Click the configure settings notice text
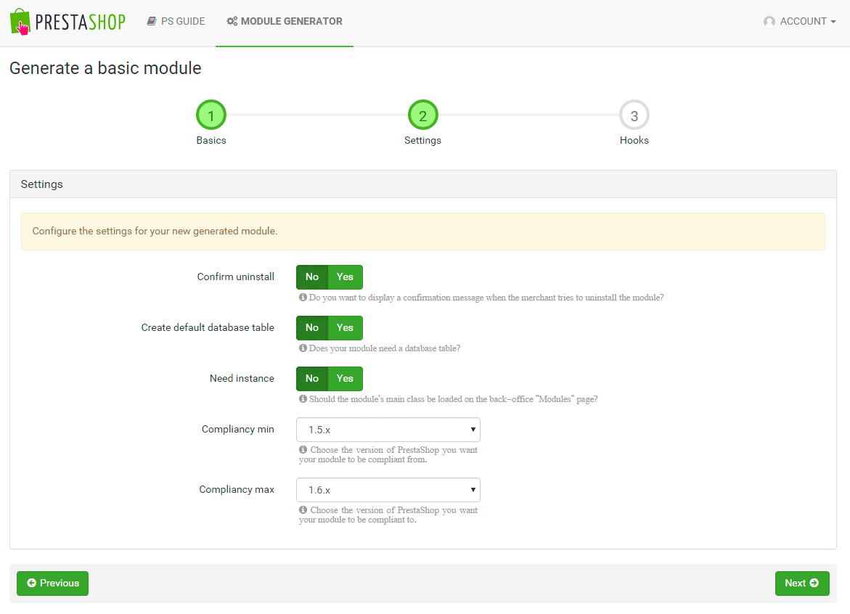Viewport: 850px width, 614px height. [x=155, y=232]
